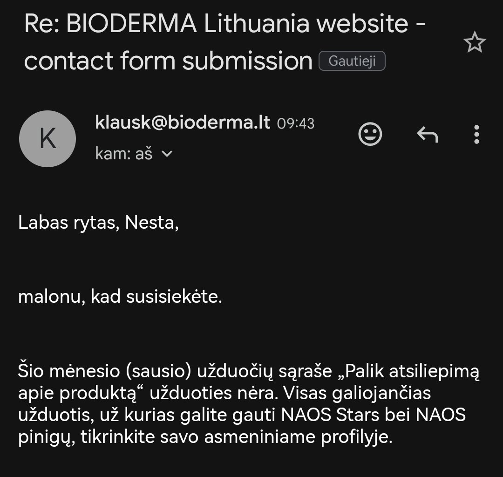Open the three-dot more options menu

[x=476, y=134]
